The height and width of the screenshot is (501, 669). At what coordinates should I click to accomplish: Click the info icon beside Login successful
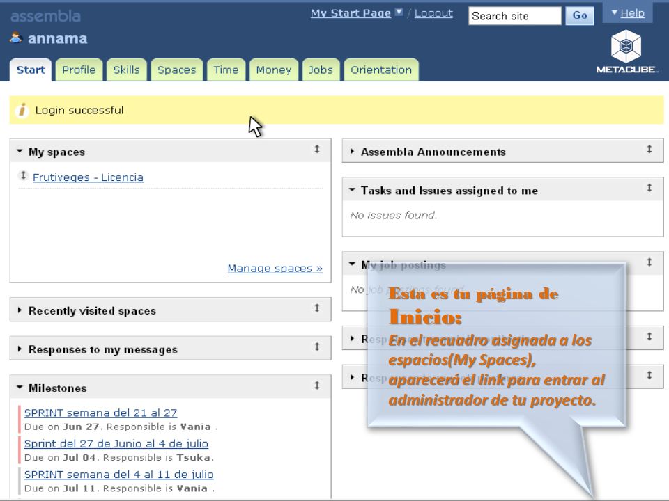(22, 111)
